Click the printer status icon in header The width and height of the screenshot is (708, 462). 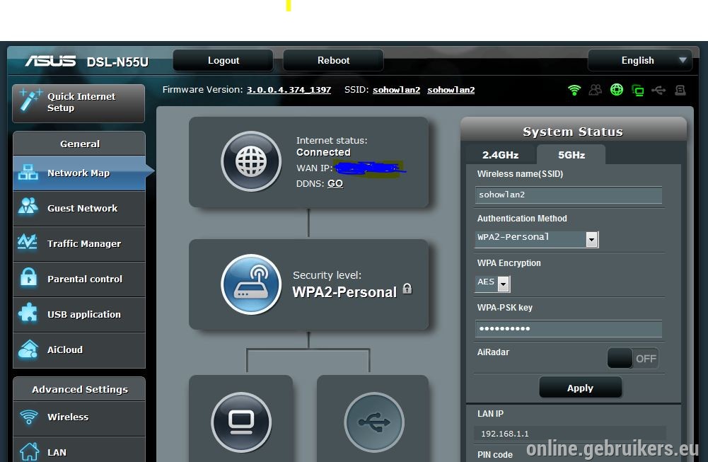[x=680, y=91]
